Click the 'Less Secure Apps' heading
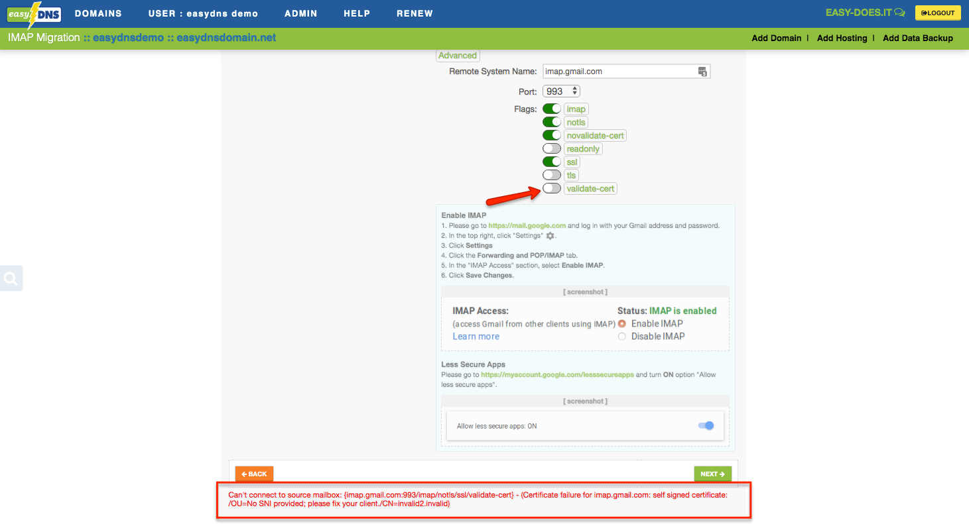The image size is (969, 524). (x=474, y=364)
